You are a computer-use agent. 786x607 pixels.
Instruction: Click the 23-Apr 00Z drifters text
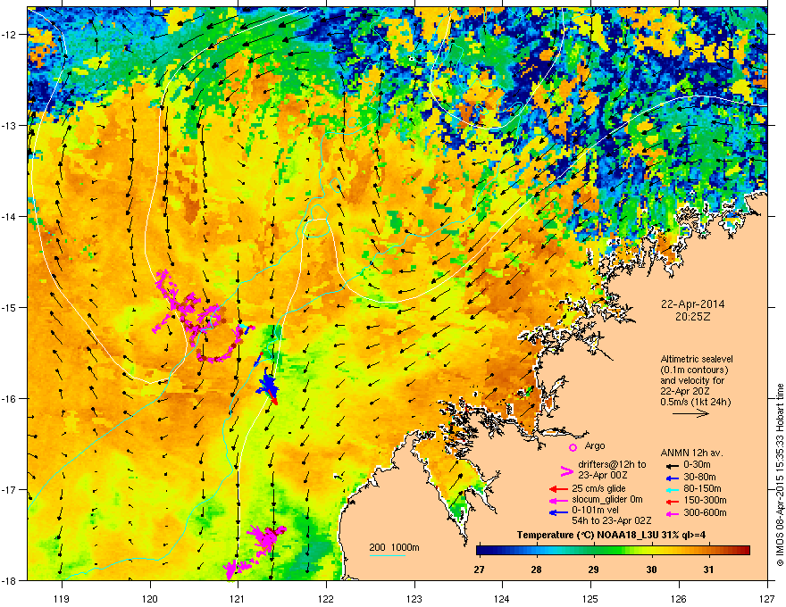coord(603,475)
